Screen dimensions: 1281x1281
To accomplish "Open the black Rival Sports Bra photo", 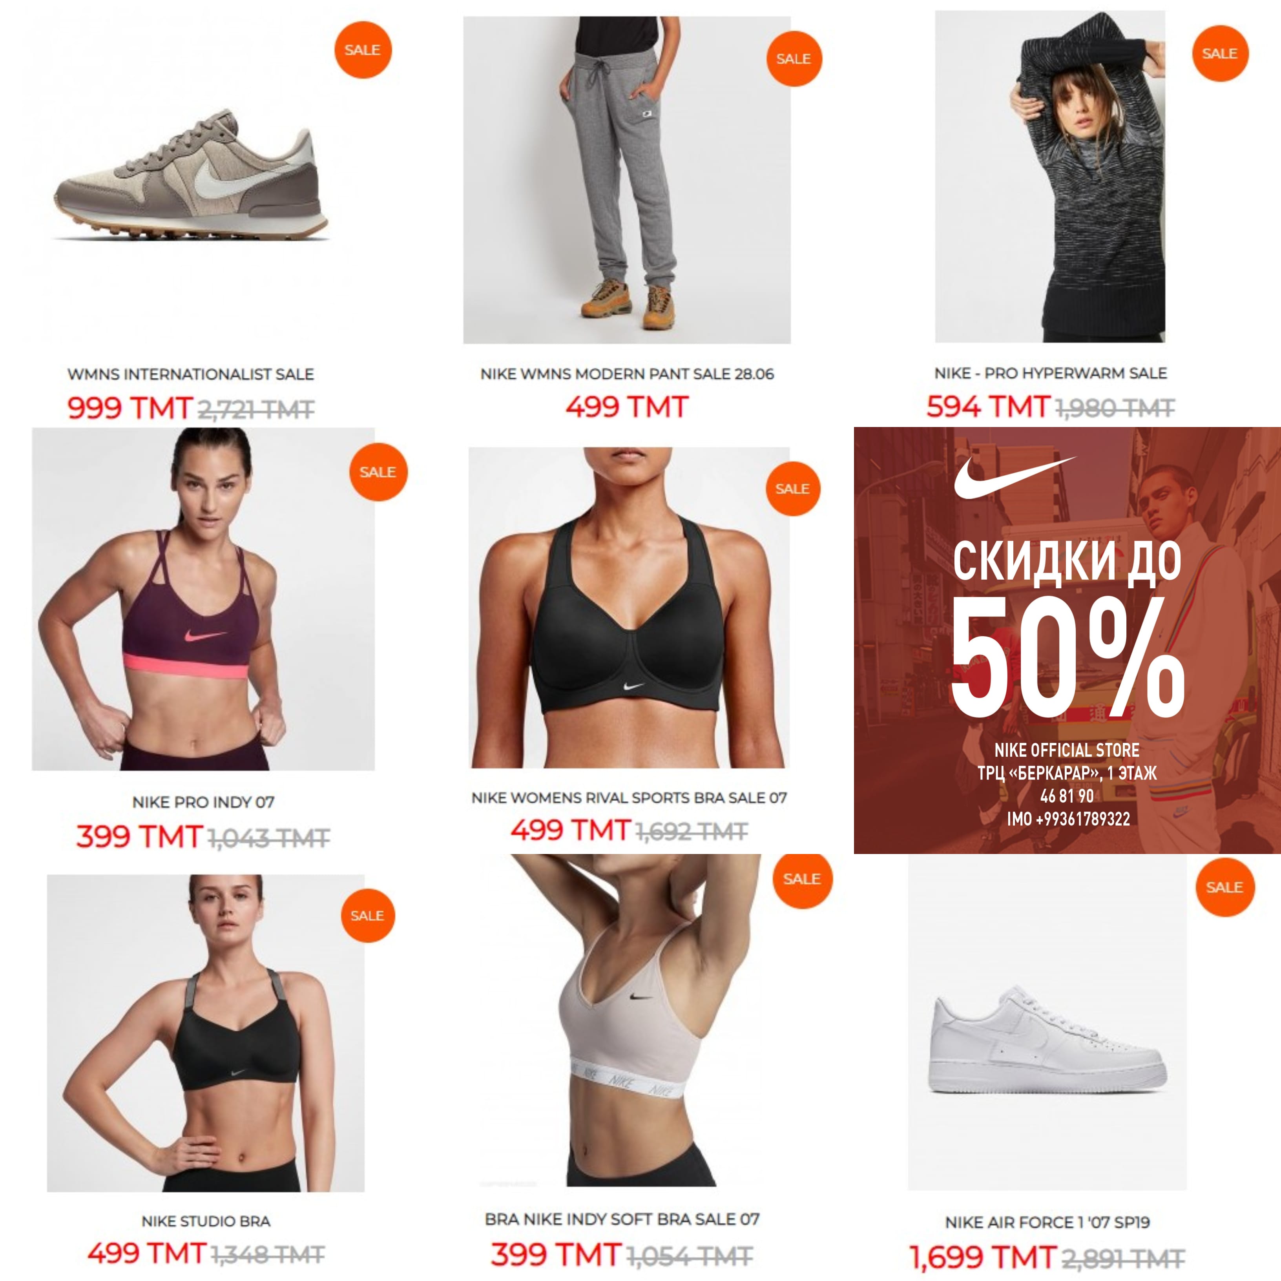I will tap(629, 608).
